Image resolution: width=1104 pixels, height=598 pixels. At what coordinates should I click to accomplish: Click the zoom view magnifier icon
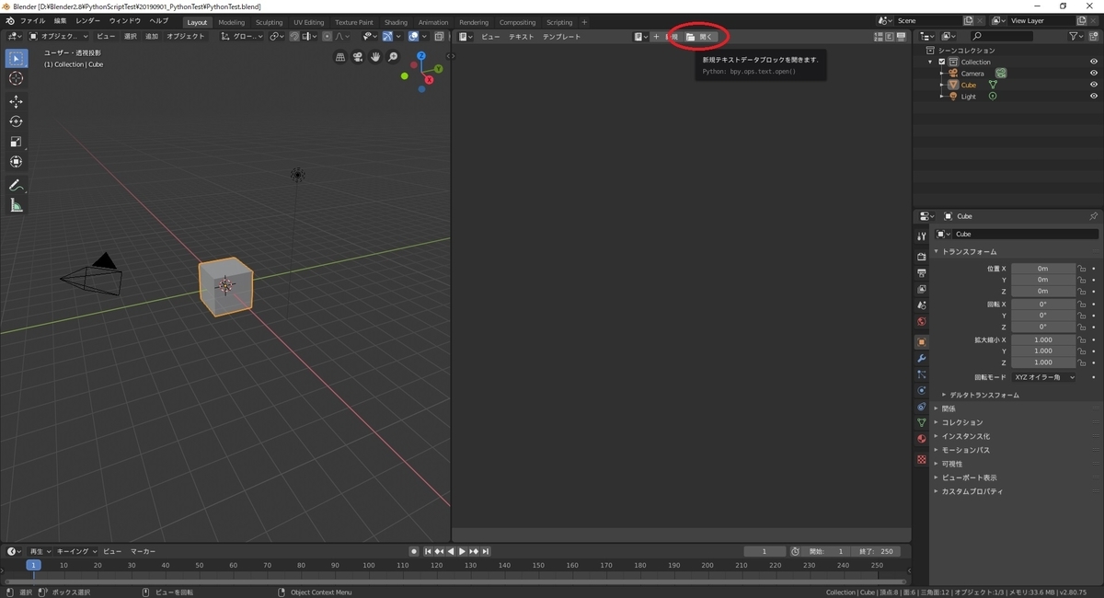[x=393, y=57]
